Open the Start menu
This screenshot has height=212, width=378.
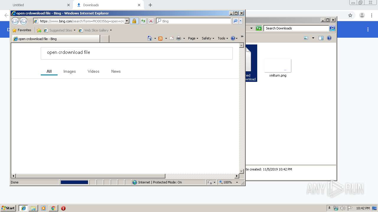(8, 208)
